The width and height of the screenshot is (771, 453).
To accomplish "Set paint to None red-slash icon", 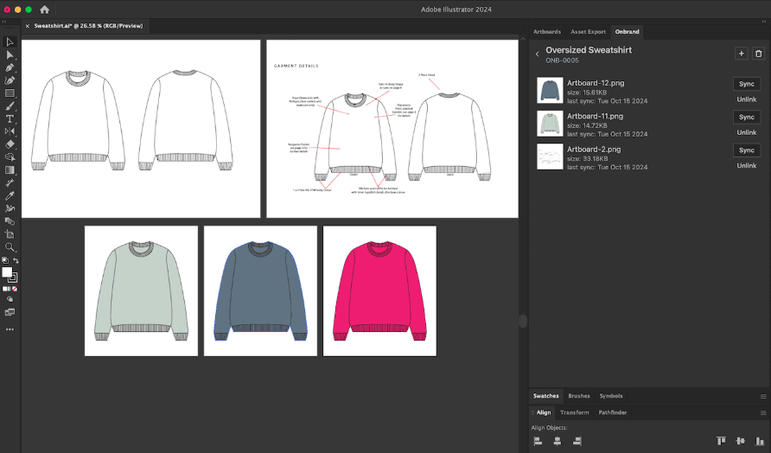I will point(15,289).
